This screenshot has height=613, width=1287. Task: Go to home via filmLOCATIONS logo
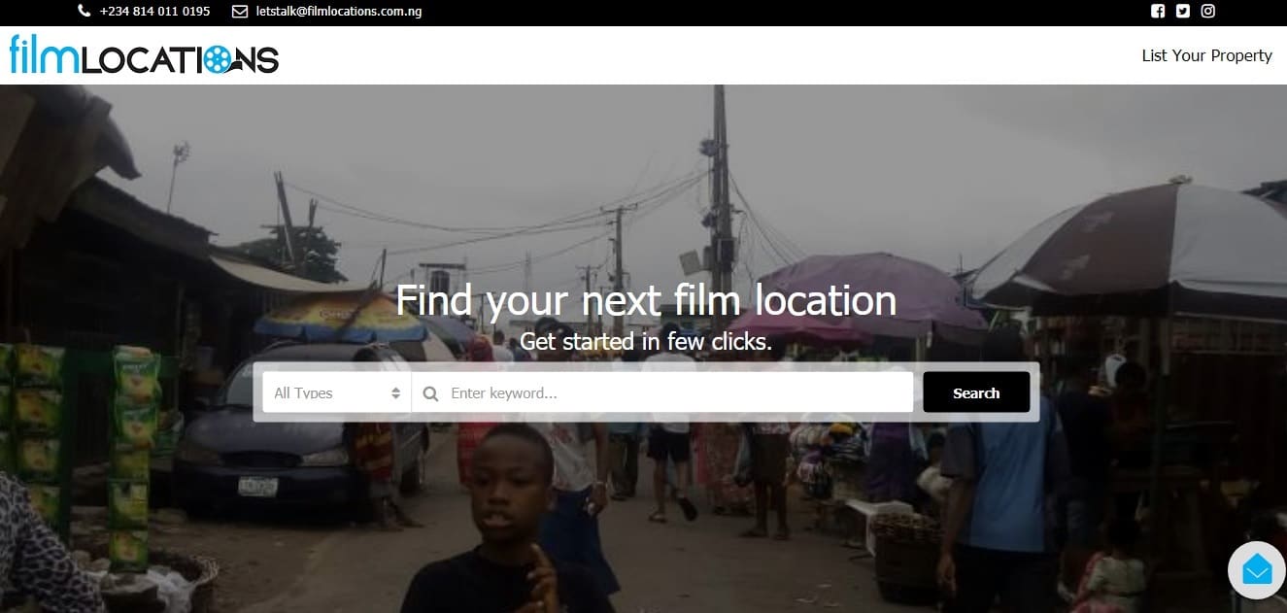[x=144, y=55]
